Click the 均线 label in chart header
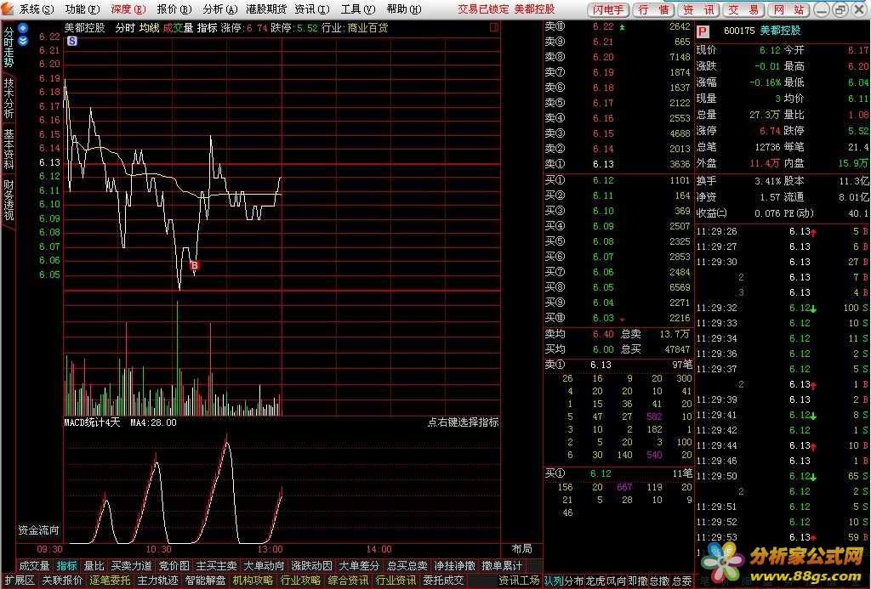Viewport: 871px width, 589px height. coord(149,28)
